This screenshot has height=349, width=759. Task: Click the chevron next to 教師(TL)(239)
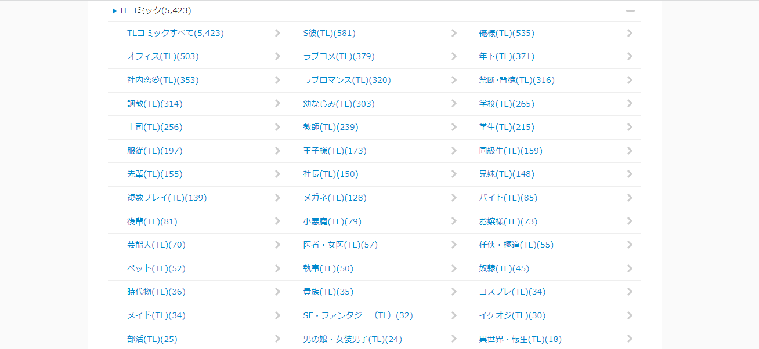point(454,127)
